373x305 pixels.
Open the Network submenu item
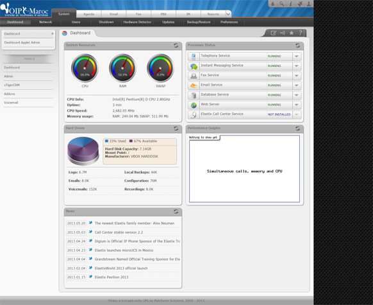click(x=46, y=22)
